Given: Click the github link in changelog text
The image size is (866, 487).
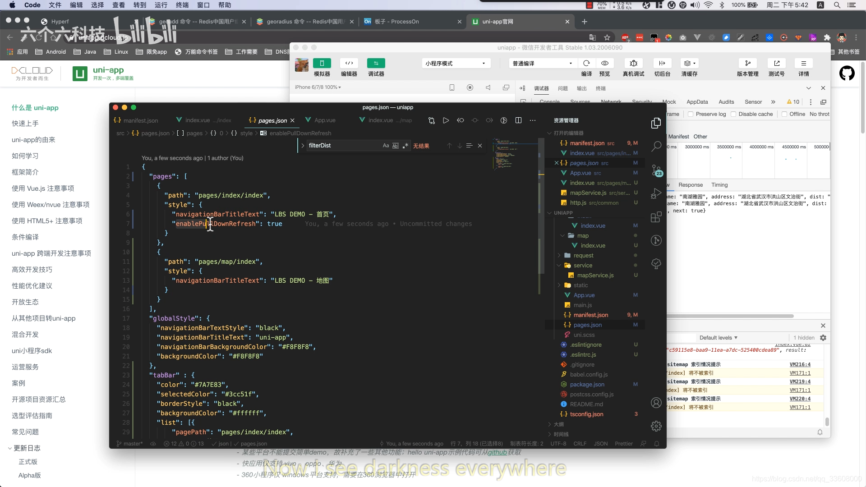Looking at the screenshot, I should click(x=497, y=452).
